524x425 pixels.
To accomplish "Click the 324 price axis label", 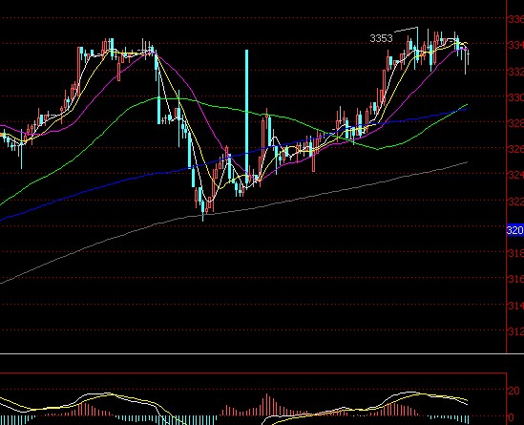I will pos(515,175).
